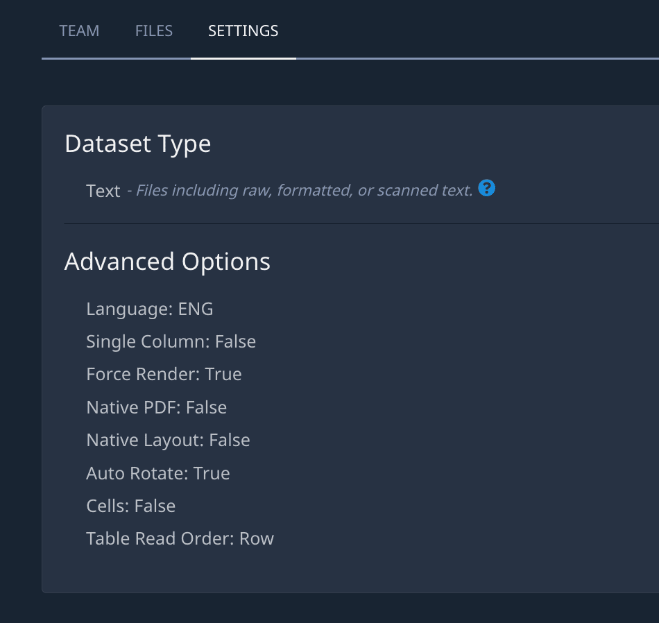659x623 pixels.
Task: Open the help icon beside Text description
Action: click(487, 188)
